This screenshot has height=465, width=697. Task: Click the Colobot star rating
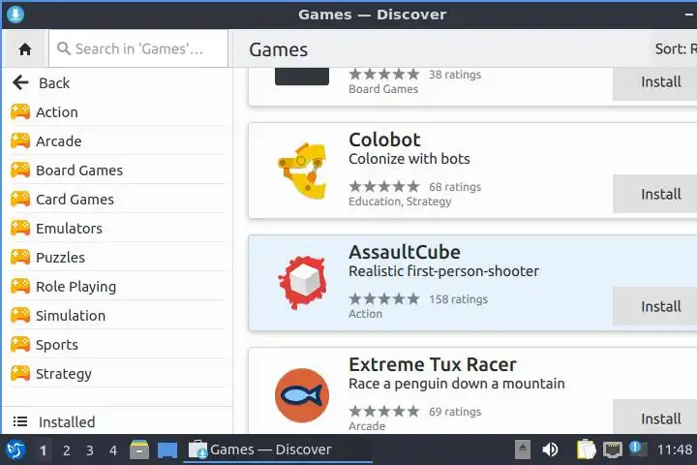(384, 186)
